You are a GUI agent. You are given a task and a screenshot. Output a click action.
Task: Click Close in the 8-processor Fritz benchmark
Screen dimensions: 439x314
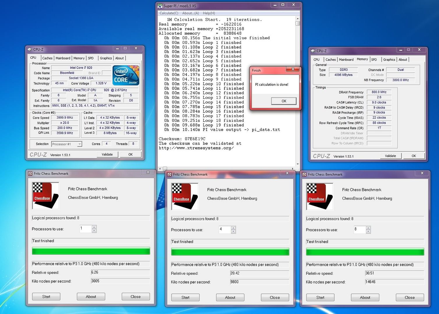410,297
